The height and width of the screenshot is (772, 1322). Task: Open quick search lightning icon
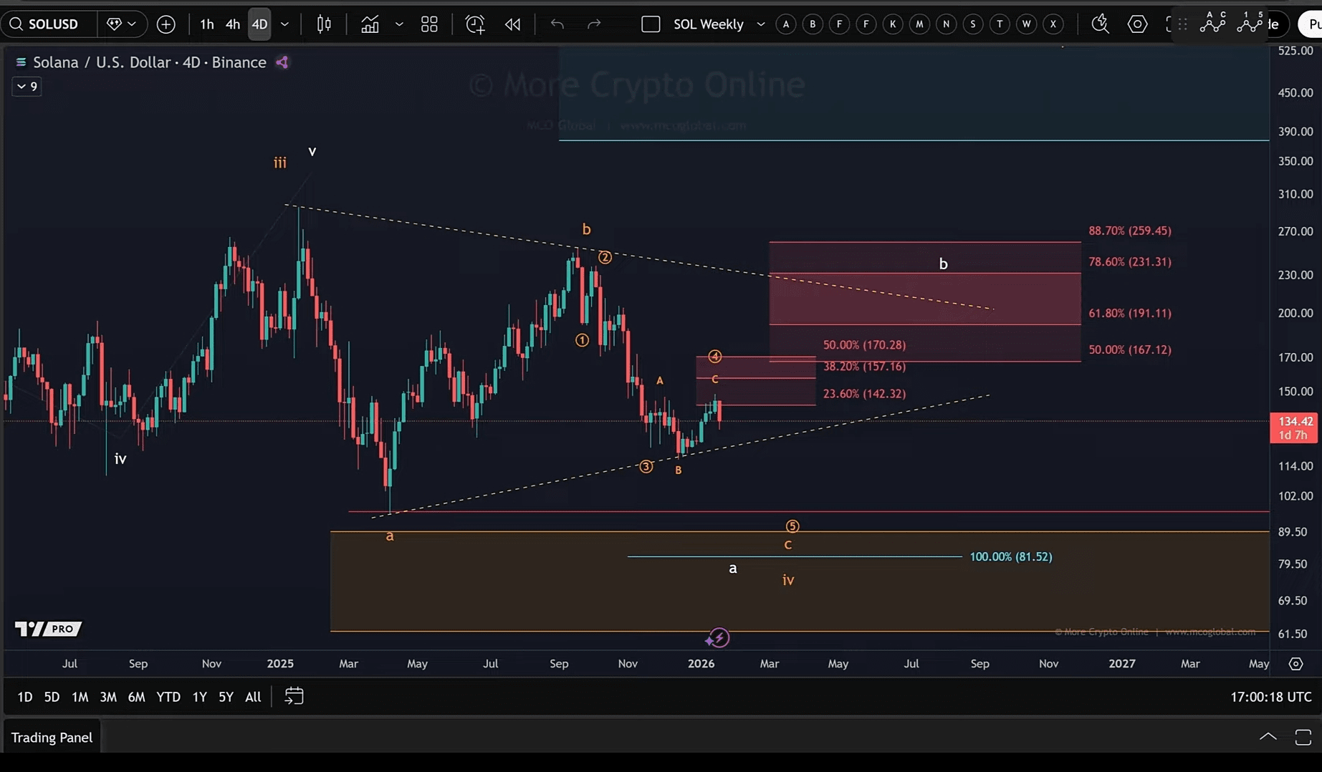1100,24
